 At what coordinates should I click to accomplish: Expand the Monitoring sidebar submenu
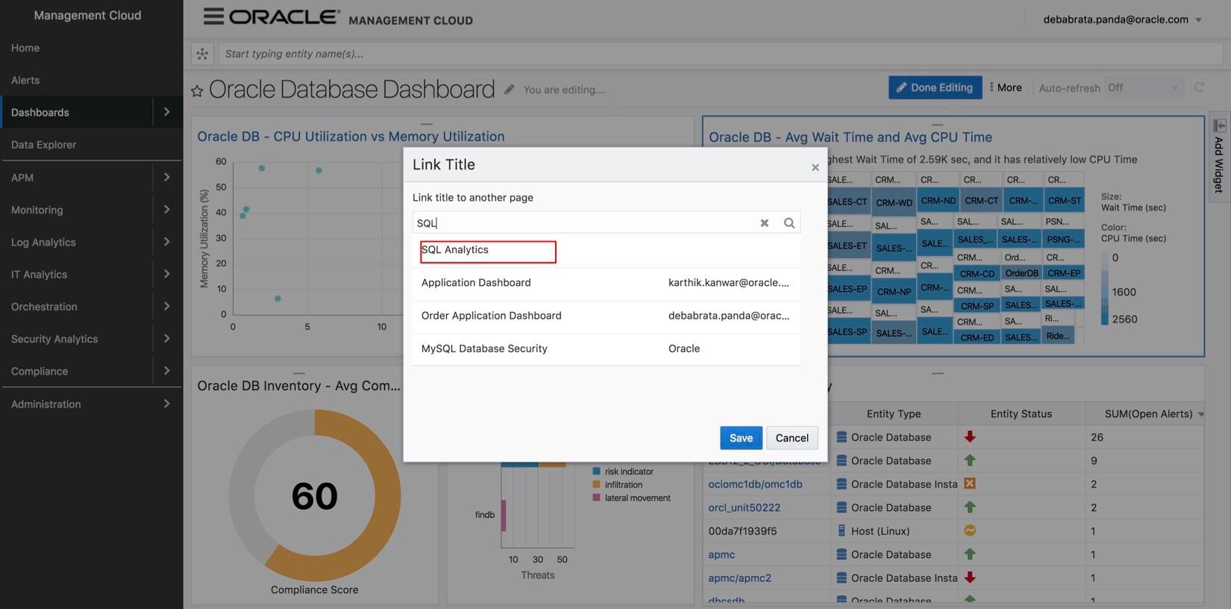point(166,210)
